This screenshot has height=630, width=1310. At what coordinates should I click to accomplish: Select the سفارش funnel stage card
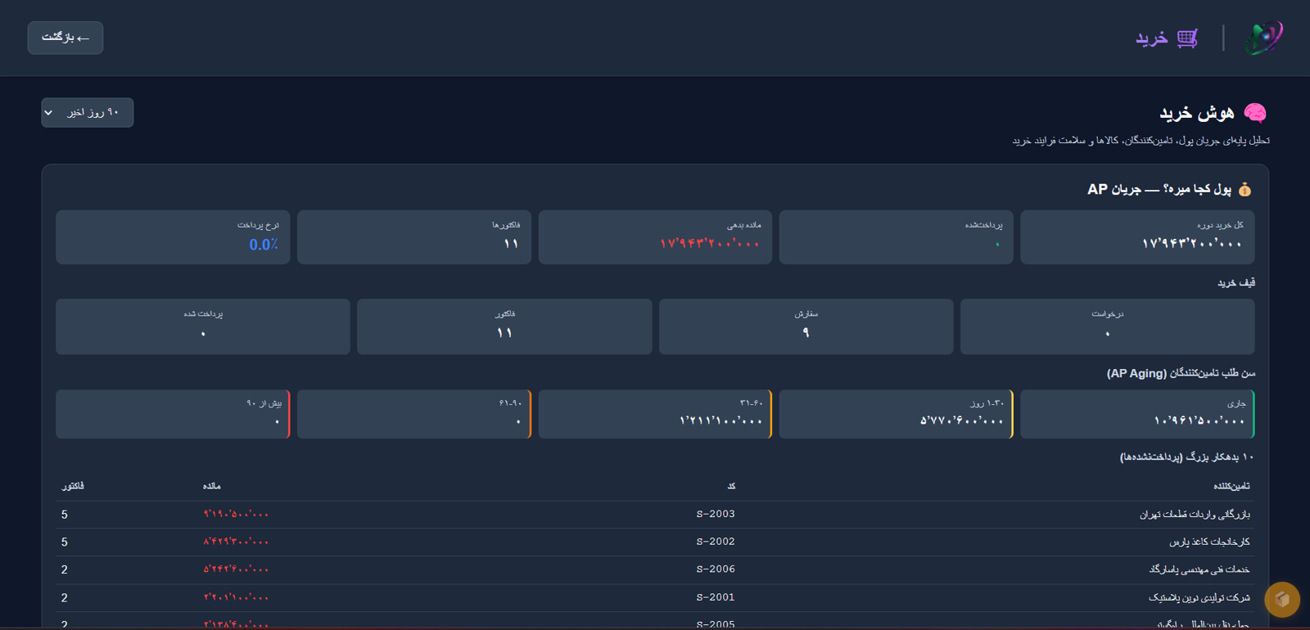point(806,326)
